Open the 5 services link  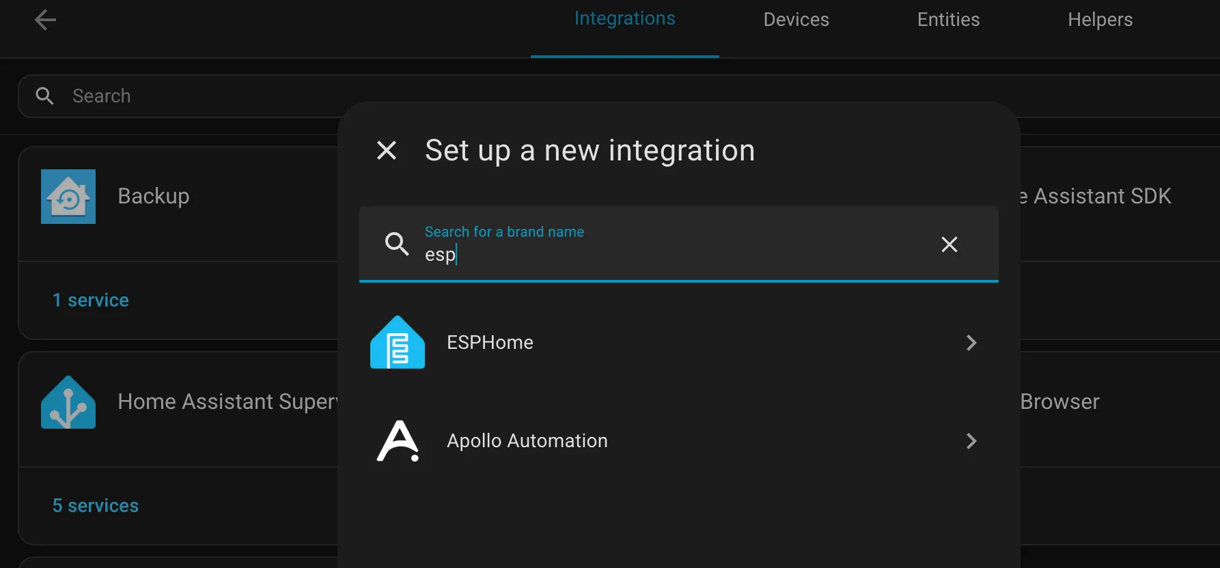(96, 506)
